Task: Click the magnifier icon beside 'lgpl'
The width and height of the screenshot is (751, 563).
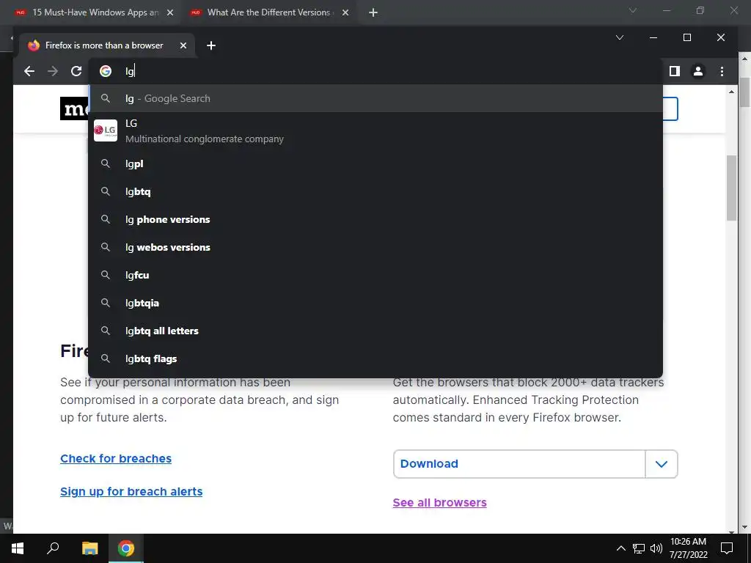Action: tap(106, 163)
